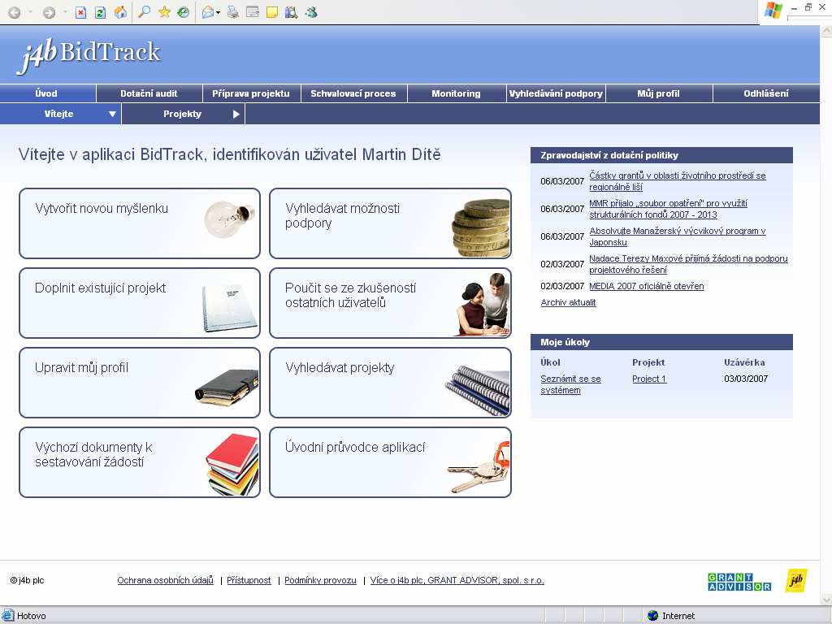
Task: Click the Edit page toolbar icon
Action: click(253, 12)
